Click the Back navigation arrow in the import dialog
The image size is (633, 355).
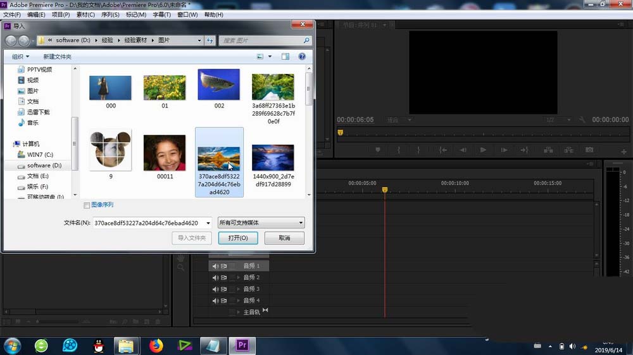point(11,40)
